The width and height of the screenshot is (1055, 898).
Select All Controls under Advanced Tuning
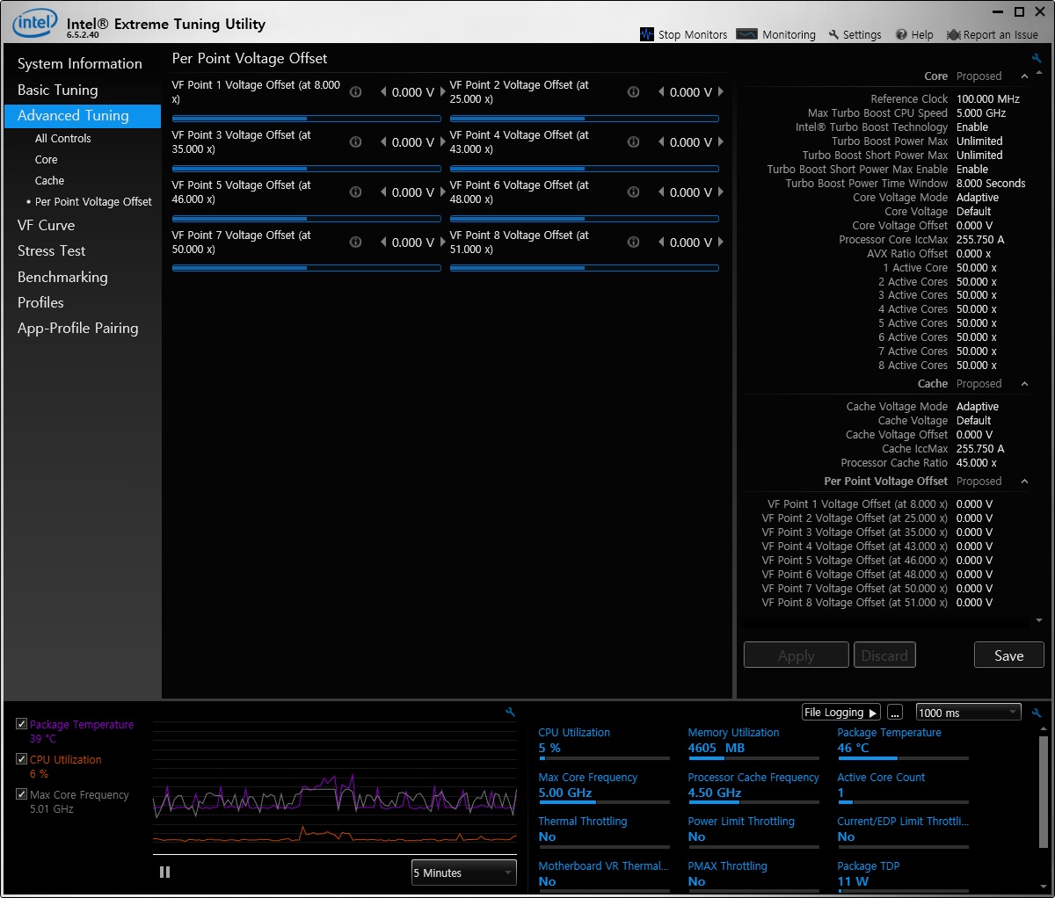click(63, 139)
